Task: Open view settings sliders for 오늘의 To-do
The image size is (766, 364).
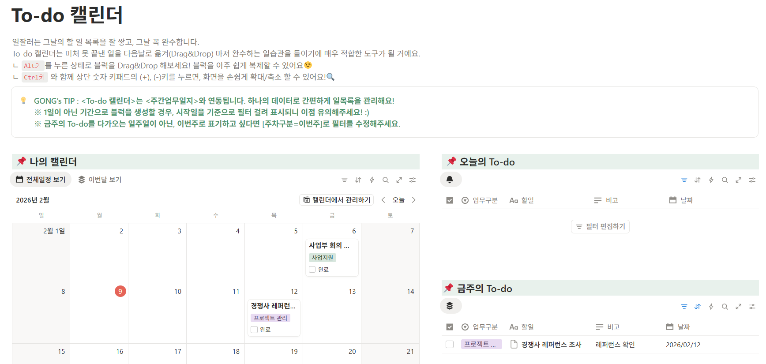Action: click(752, 180)
